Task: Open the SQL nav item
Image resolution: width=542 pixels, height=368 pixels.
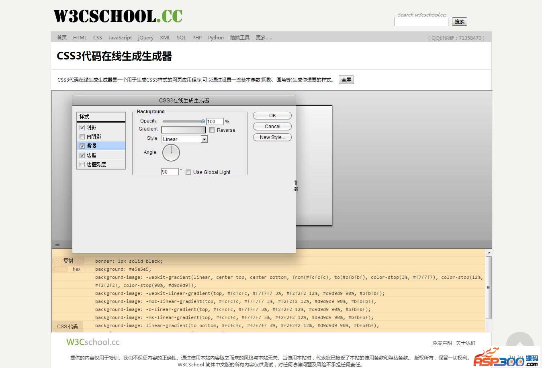Action: pyautogui.click(x=182, y=38)
